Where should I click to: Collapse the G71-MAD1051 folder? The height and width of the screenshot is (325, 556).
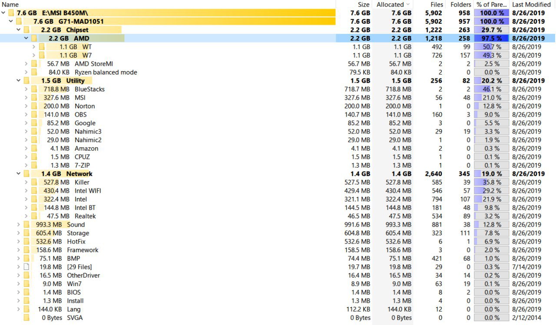[x=11, y=22]
